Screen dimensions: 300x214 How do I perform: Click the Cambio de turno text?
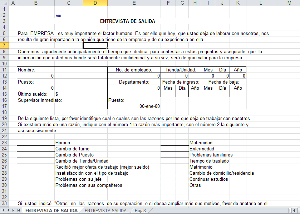click(72, 149)
